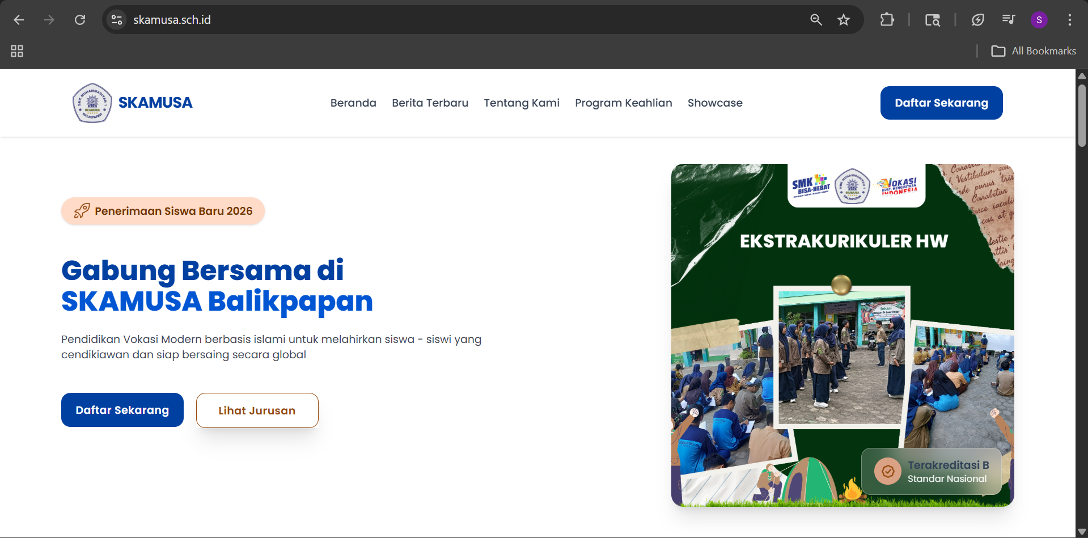Click Daftar Sekarang button in header
Viewport: 1088px width, 538px height.
[x=941, y=103]
